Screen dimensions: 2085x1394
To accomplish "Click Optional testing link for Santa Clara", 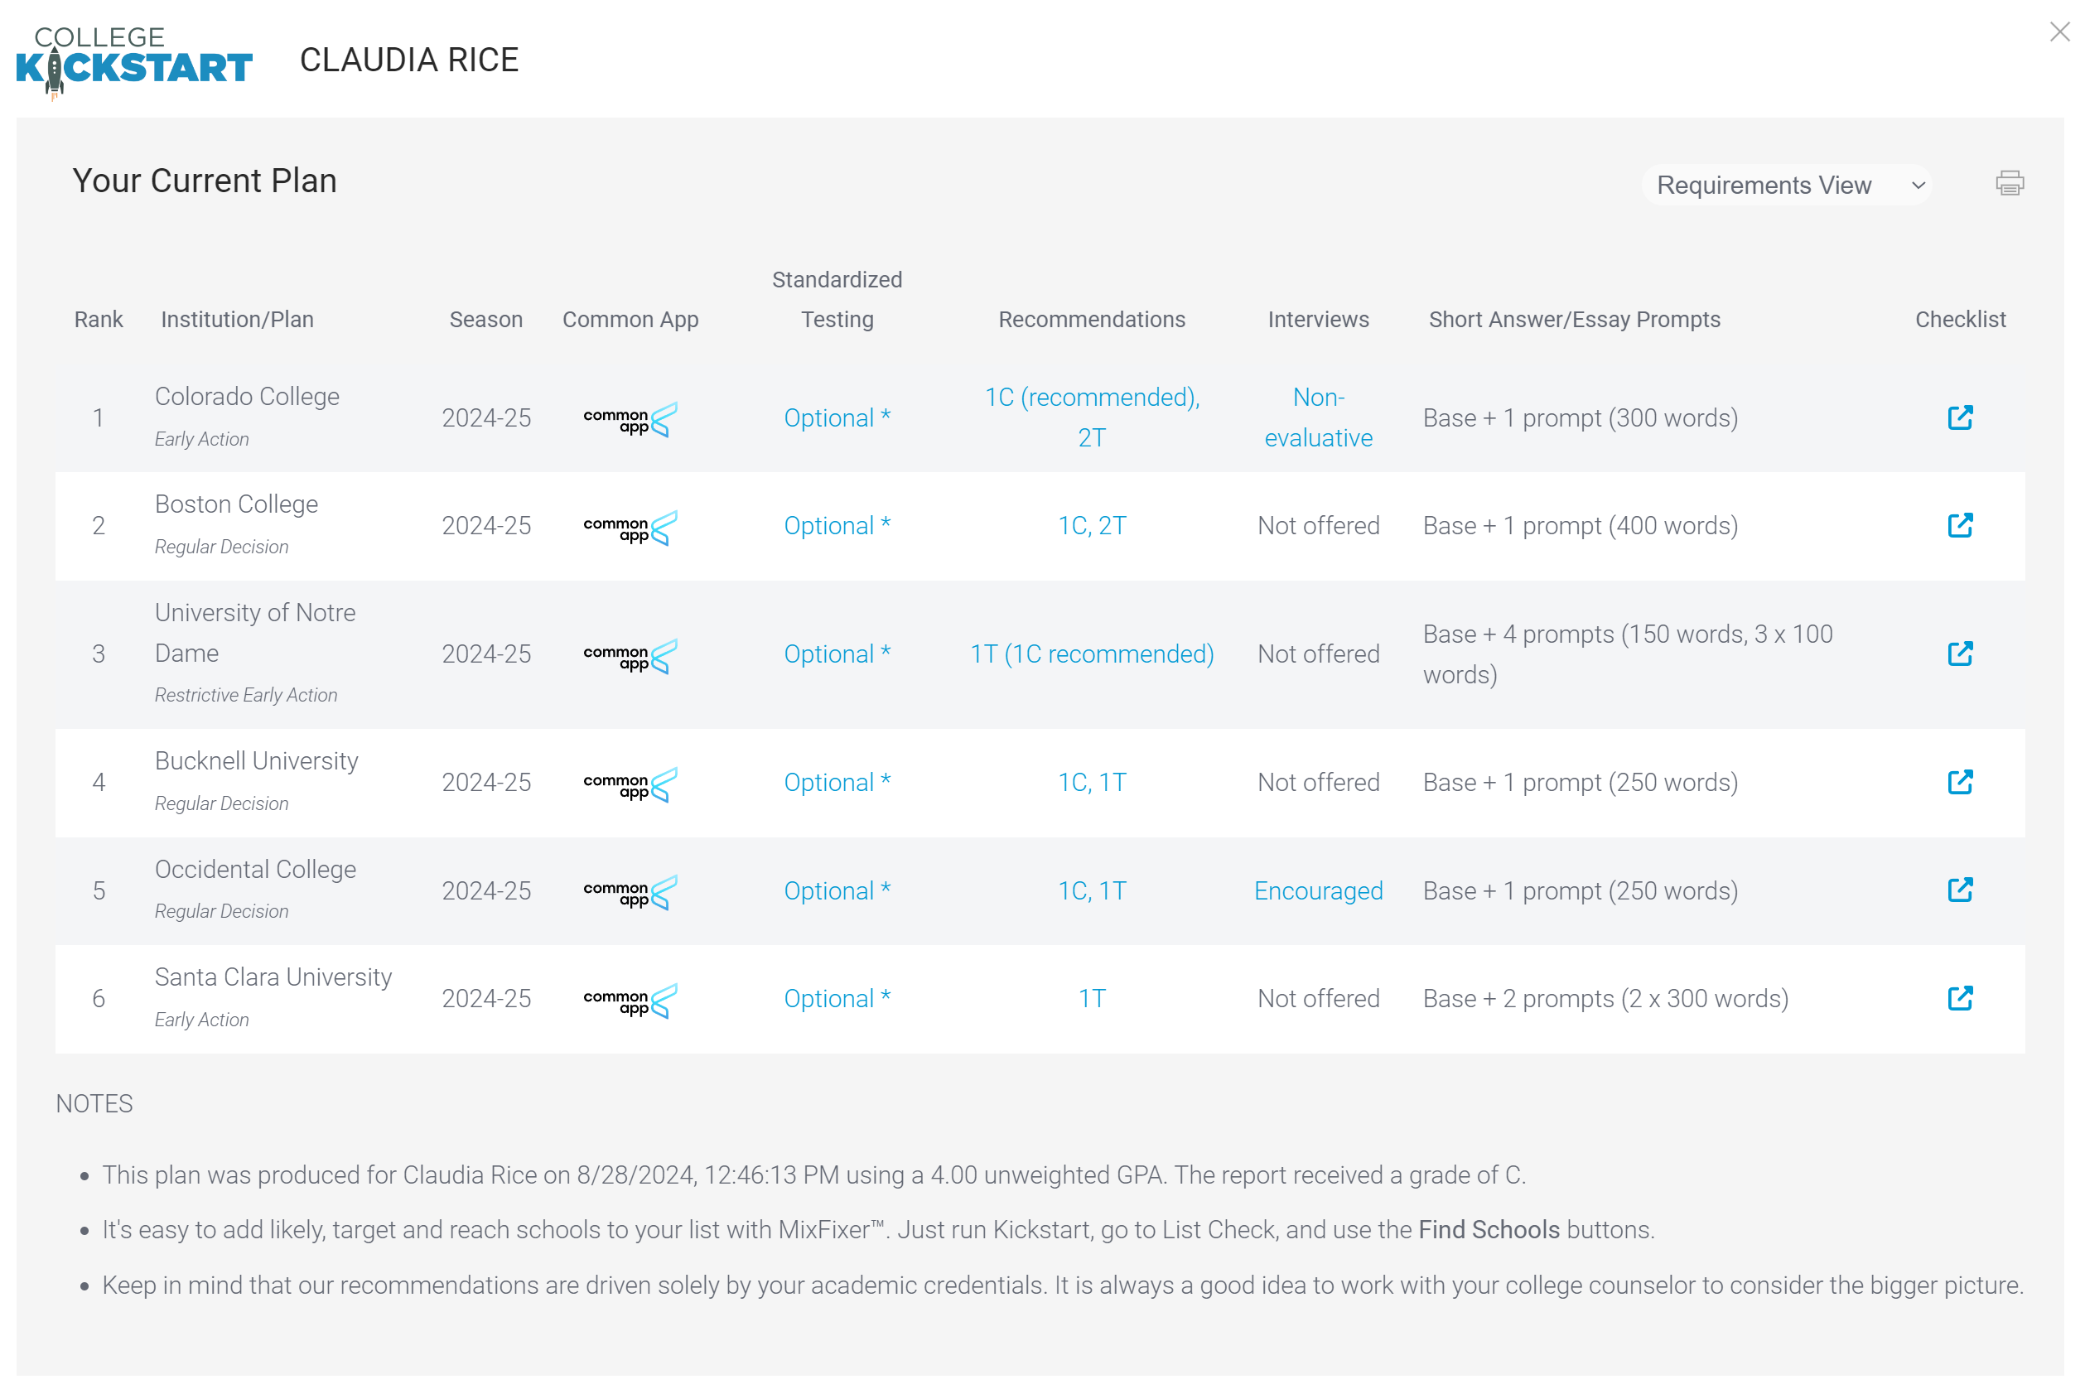I will coord(837,998).
